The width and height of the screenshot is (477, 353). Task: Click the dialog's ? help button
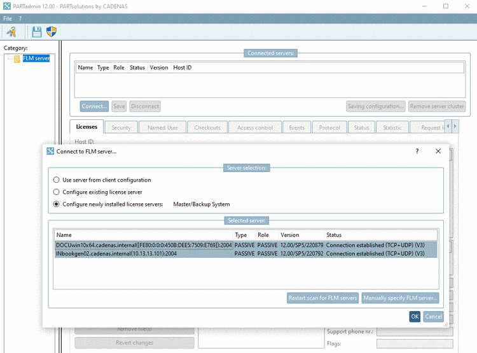tap(417, 151)
